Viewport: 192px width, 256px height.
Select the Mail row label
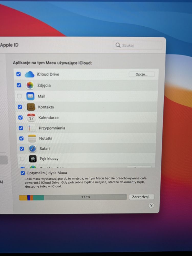coord(41,96)
